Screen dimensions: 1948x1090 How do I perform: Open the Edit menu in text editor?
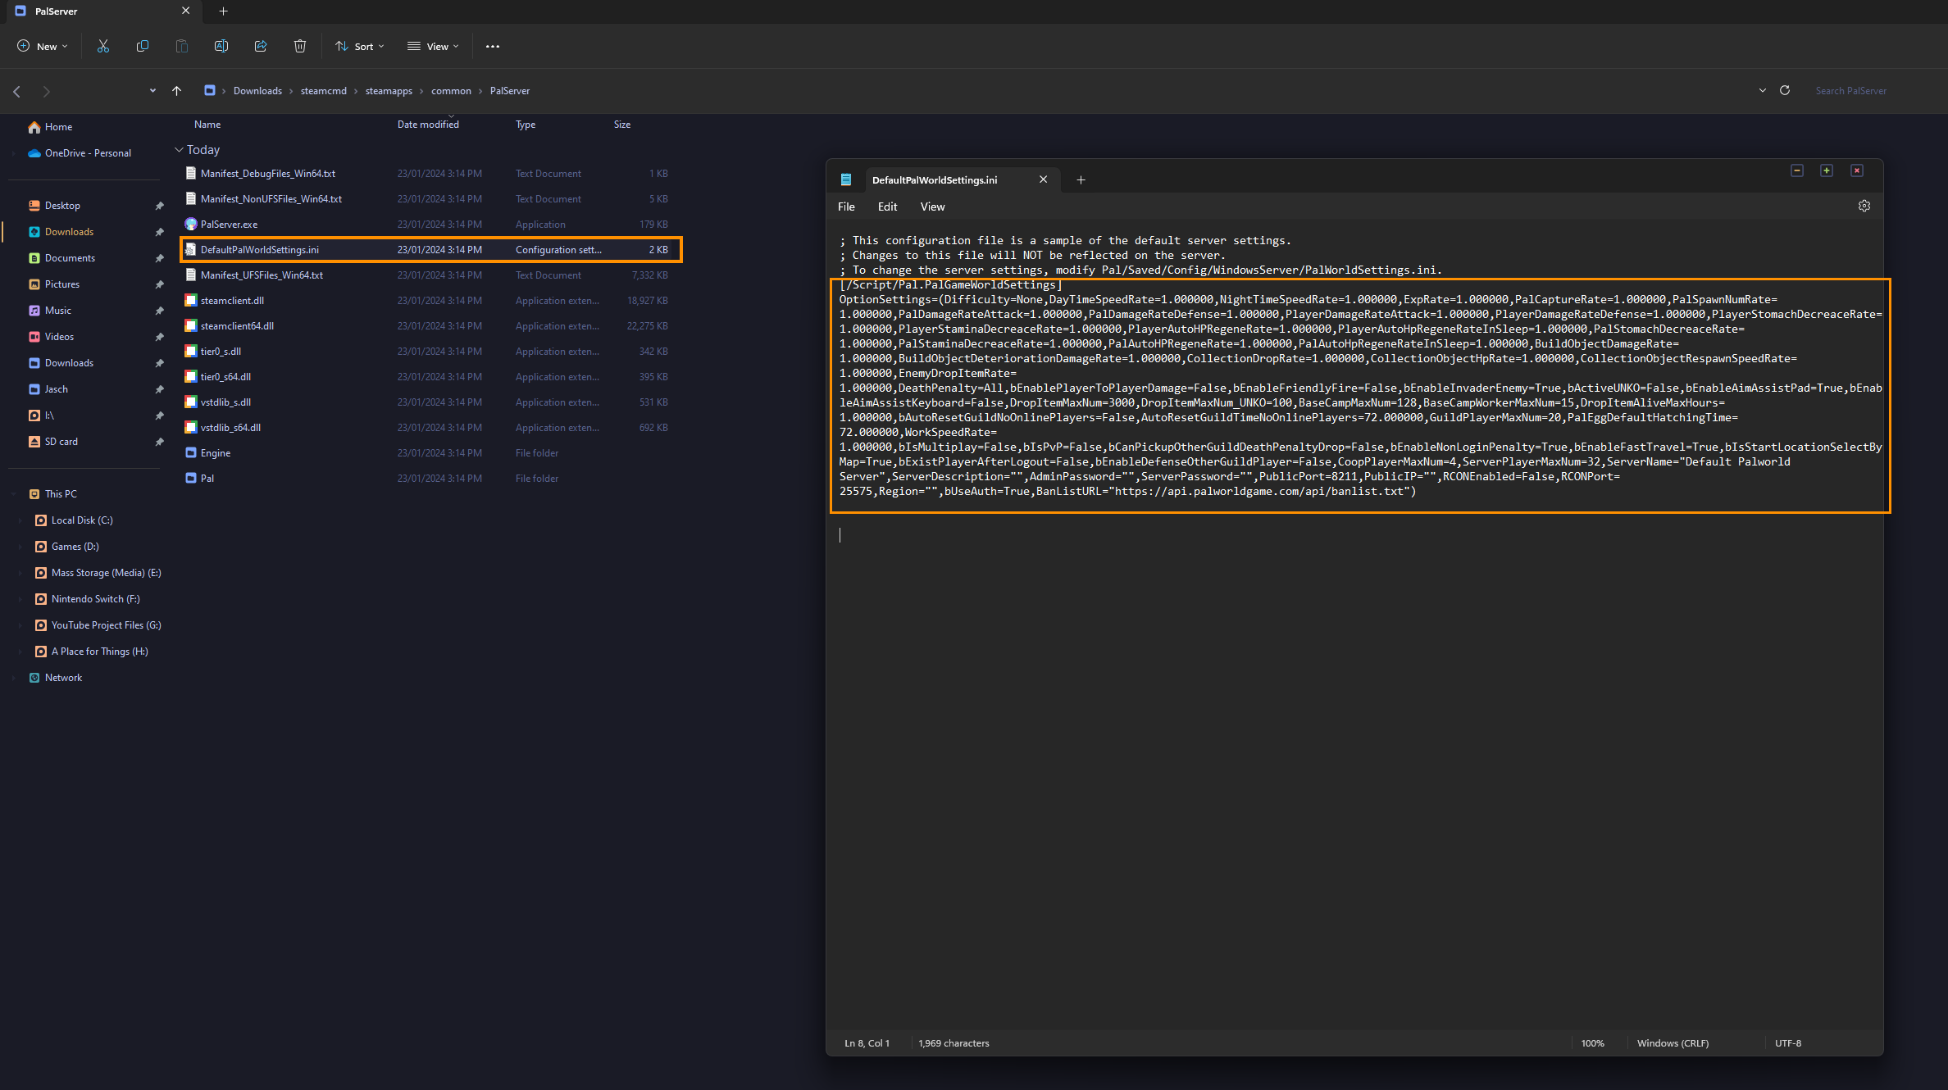coord(885,206)
